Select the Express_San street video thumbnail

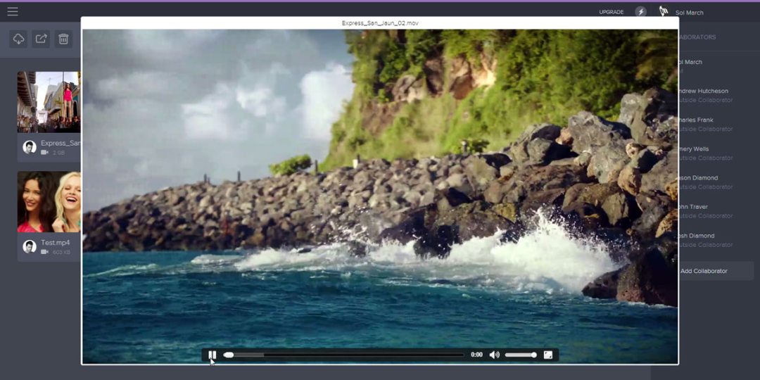tap(49, 102)
